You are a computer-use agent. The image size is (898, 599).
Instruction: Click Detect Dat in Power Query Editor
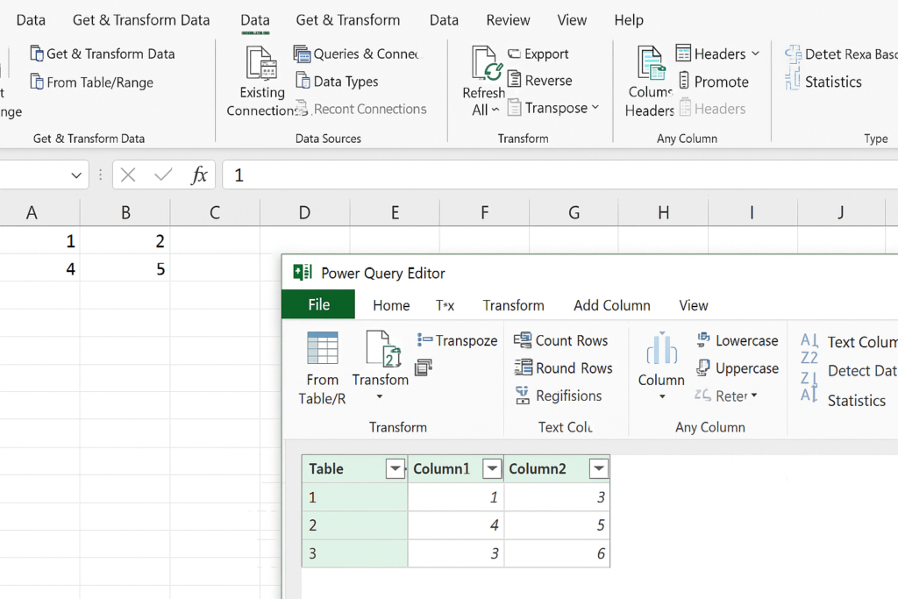(x=863, y=370)
